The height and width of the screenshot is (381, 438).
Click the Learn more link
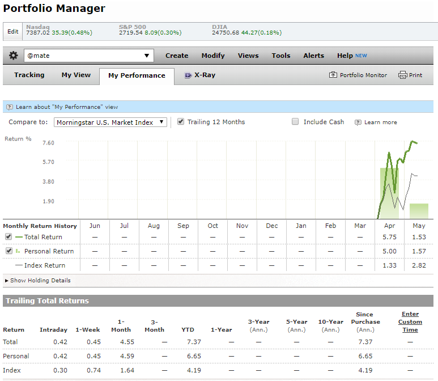point(380,122)
